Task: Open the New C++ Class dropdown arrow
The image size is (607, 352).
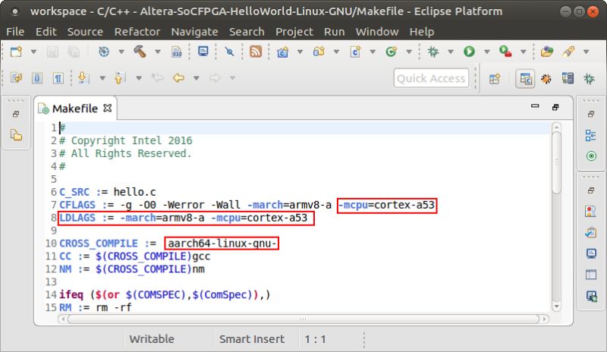Action: tap(409, 52)
